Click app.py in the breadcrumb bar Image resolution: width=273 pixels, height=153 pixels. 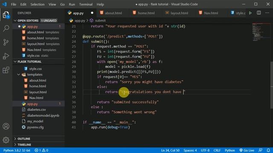click(80, 20)
